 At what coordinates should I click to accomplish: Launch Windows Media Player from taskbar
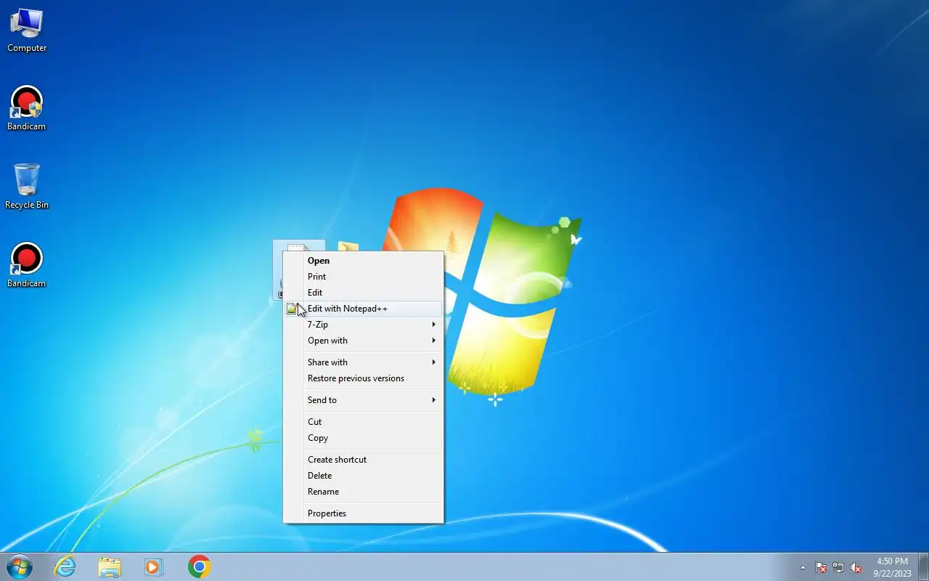(x=154, y=566)
